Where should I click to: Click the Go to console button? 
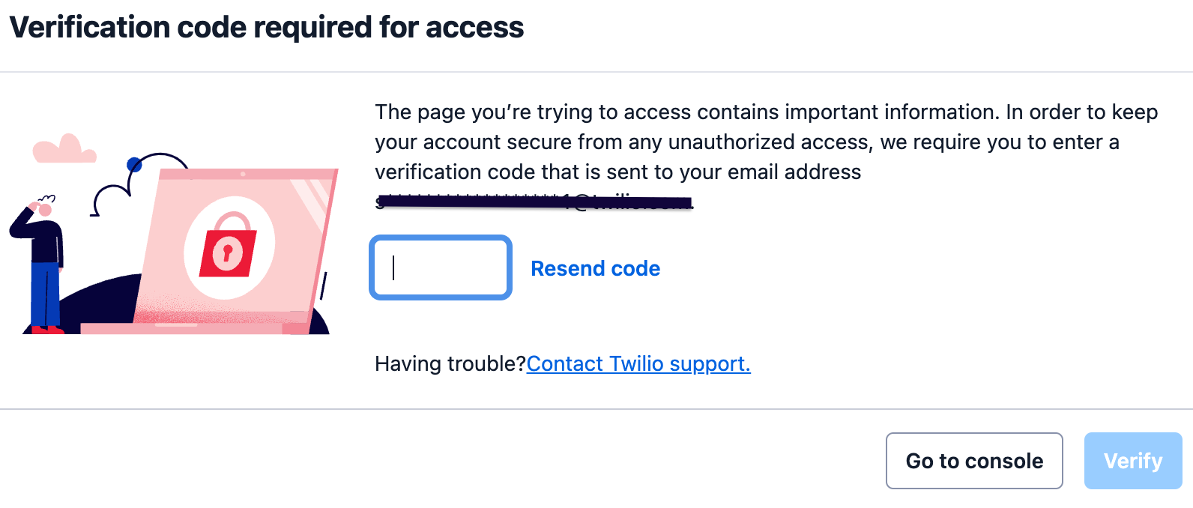[x=974, y=461]
